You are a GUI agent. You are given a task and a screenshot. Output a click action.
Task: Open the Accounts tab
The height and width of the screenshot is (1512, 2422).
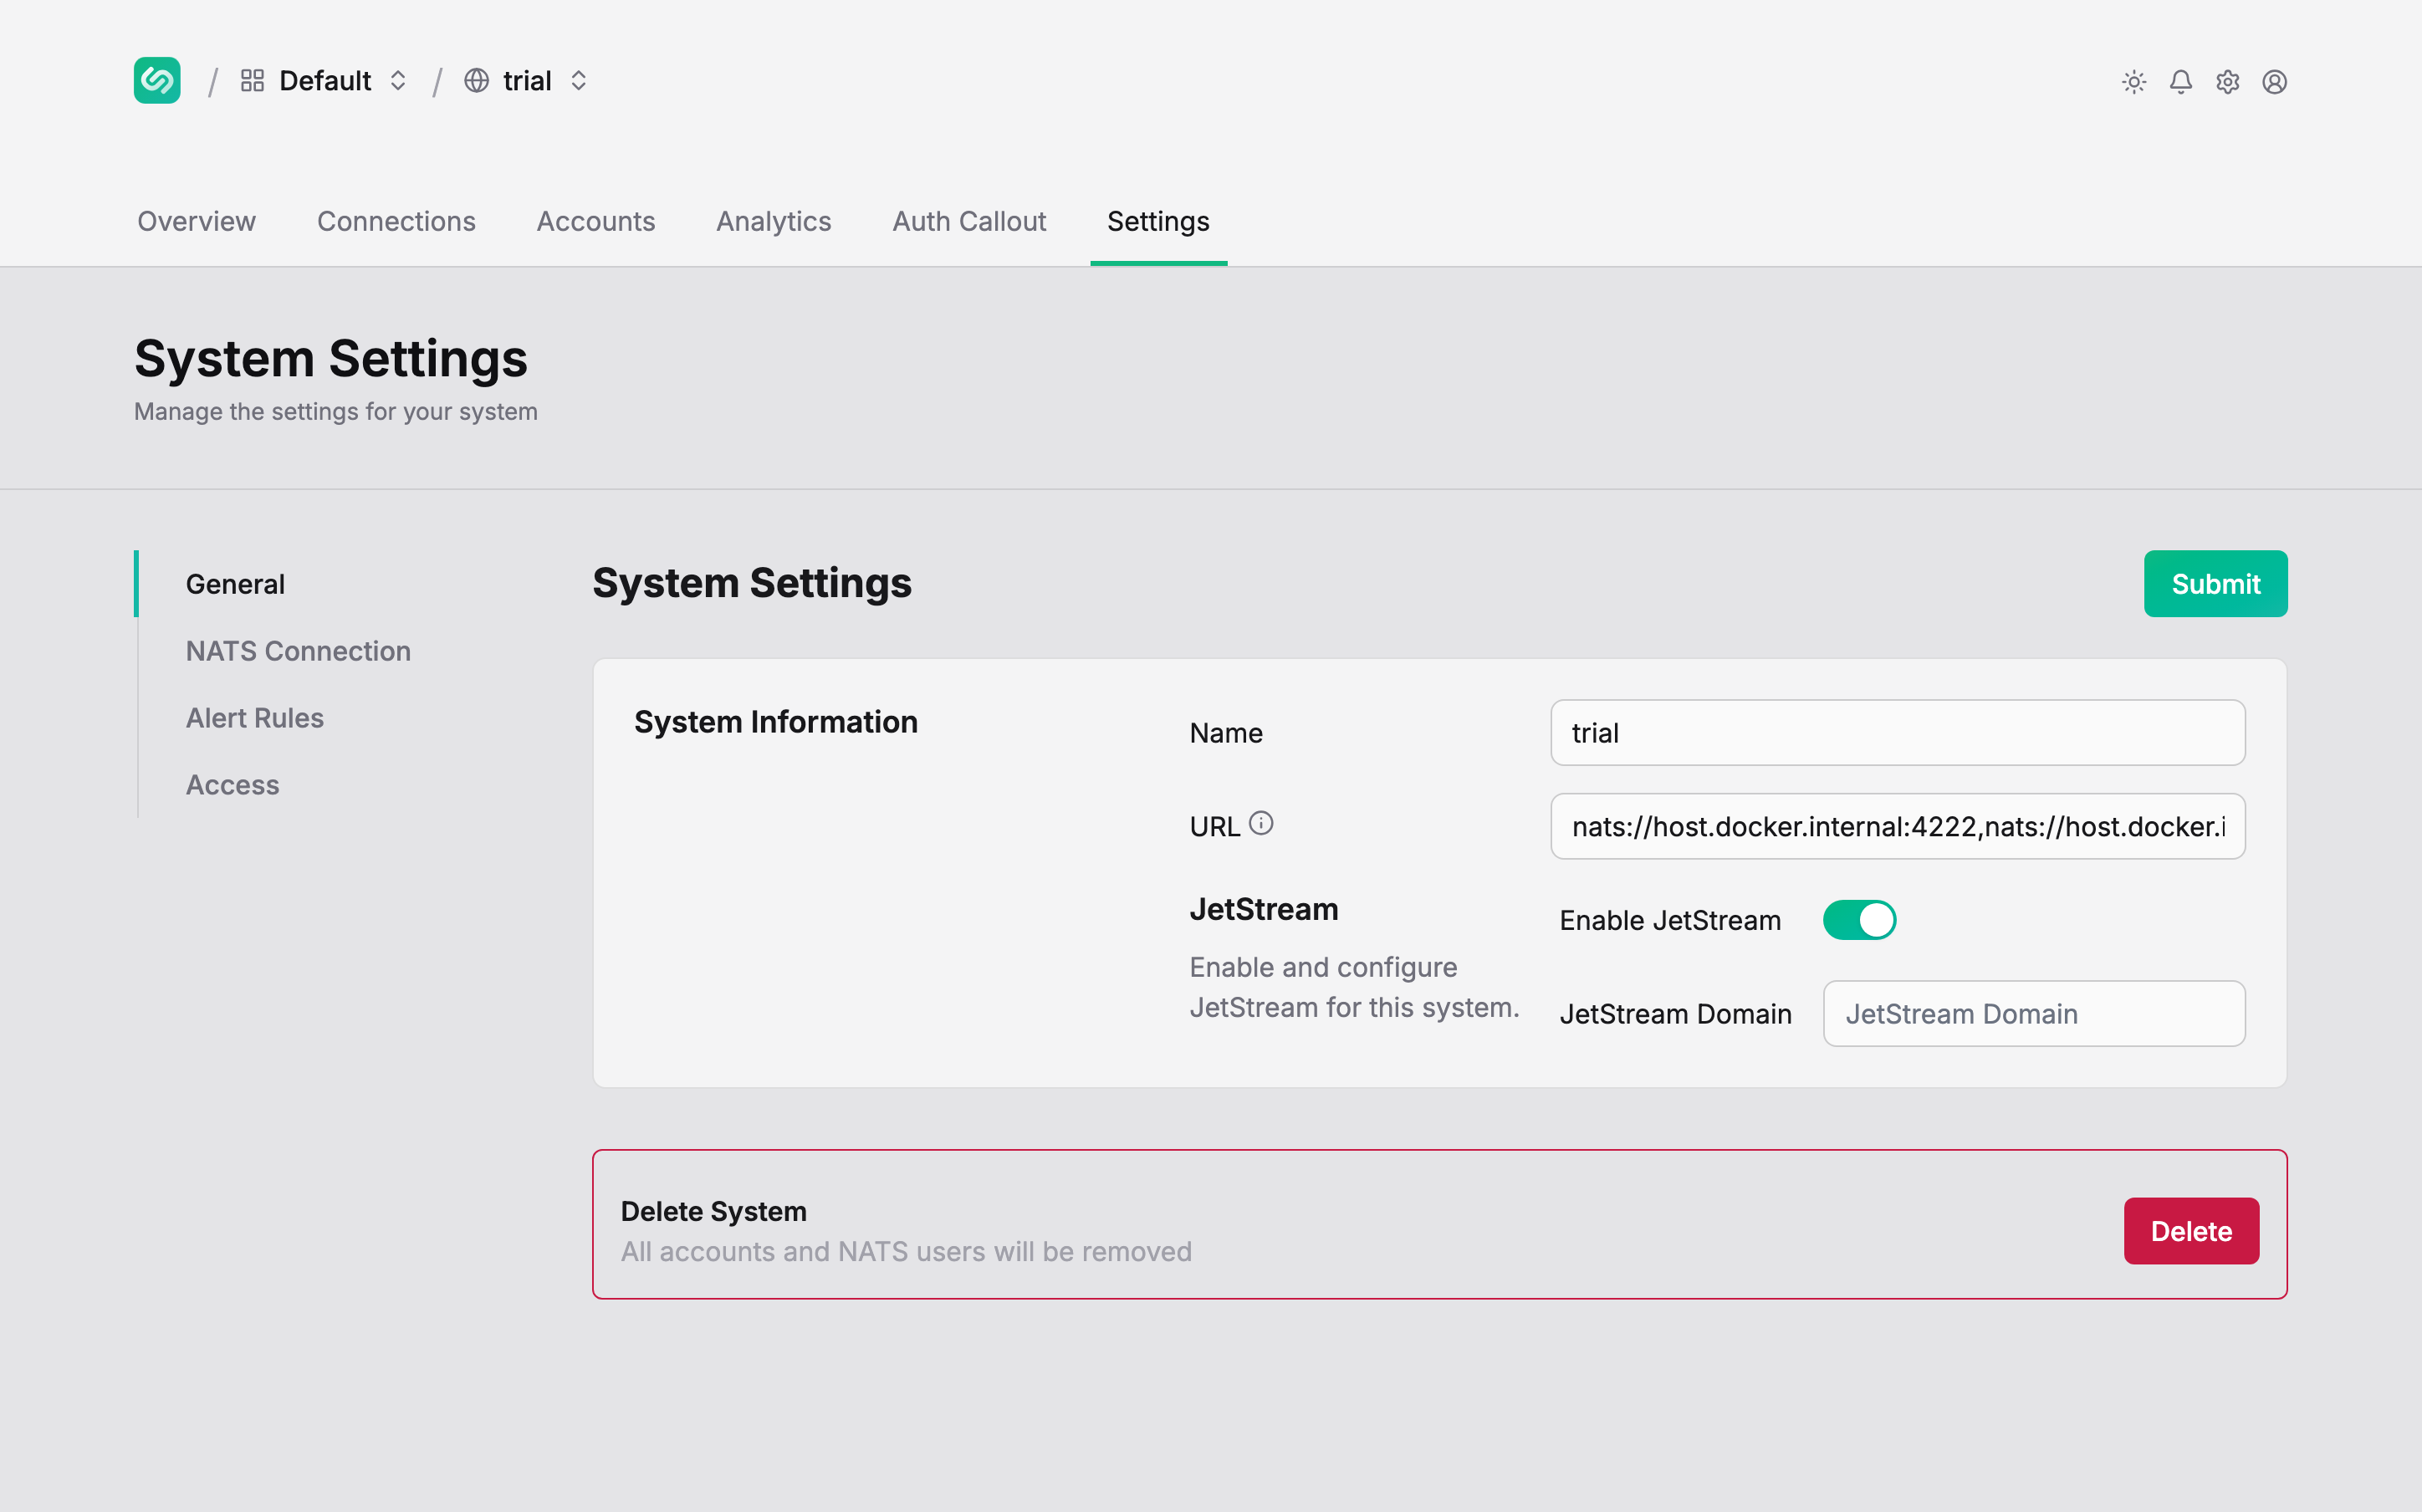tap(596, 221)
